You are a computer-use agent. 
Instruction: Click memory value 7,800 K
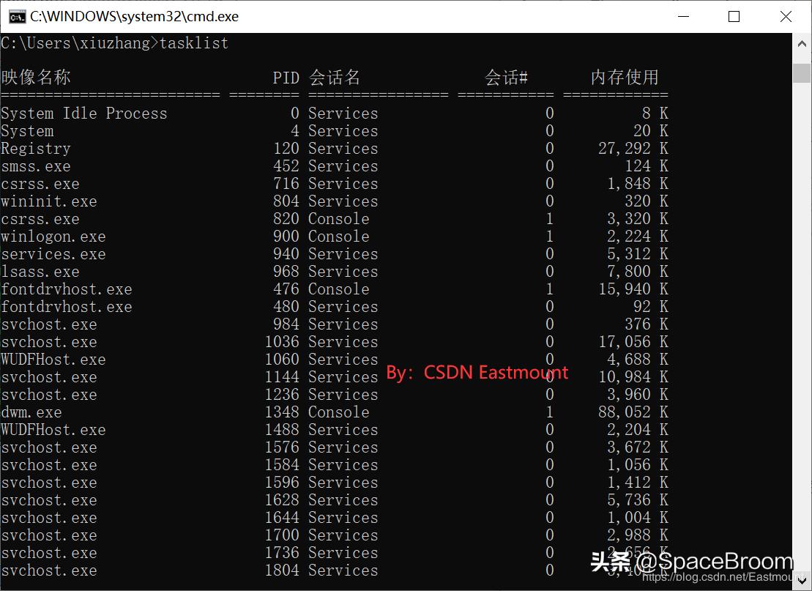(x=638, y=272)
